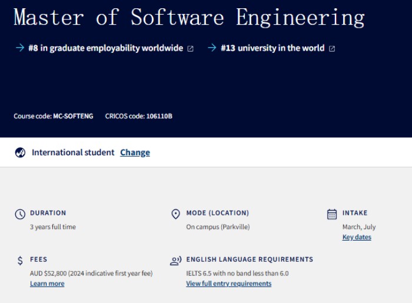The image size is (412, 303).
Task: View full entry requirements link
Action: (228, 284)
